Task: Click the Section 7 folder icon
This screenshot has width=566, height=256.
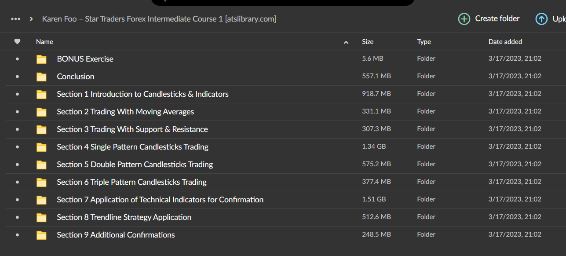Action: [x=41, y=199]
